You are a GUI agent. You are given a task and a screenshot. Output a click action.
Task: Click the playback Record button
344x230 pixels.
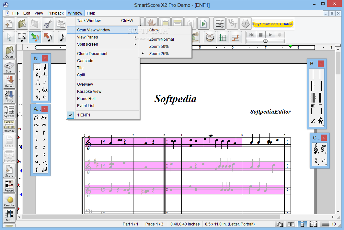pos(280,35)
